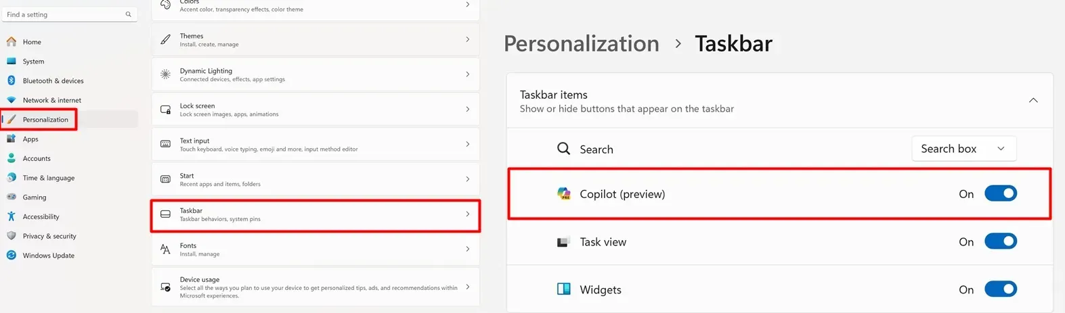The width and height of the screenshot is (1065, 313).
Task: Click the search magnifier in Find a setting
Action: coord(129,14)
